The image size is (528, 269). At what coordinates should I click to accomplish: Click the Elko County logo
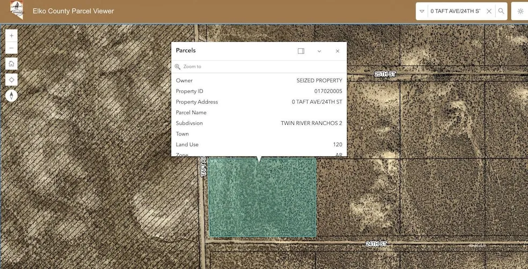[x=17, y=10]
